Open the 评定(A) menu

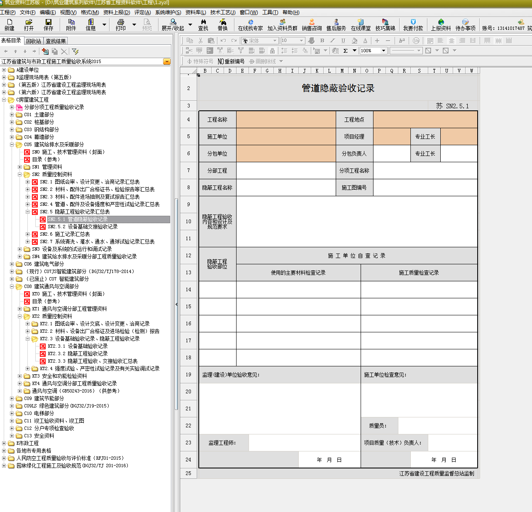coord(142,12)
